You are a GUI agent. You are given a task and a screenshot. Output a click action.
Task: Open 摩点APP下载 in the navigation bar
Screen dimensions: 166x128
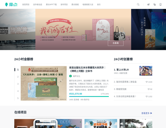(x=51, y=4)
